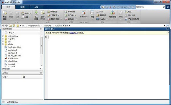The image size is (171, 105).
Task: Click the help question-mark quick access icon
Action: 133,7
